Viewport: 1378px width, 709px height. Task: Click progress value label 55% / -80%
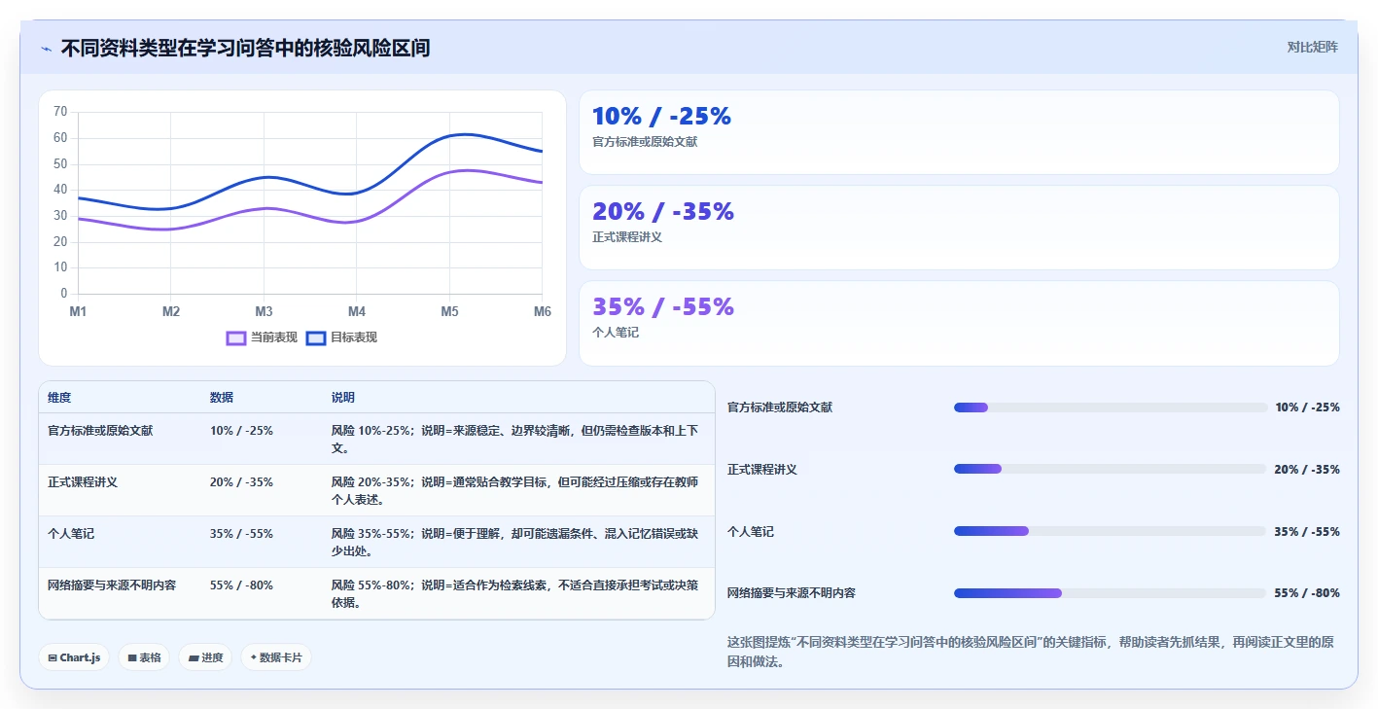[1307, 593]
